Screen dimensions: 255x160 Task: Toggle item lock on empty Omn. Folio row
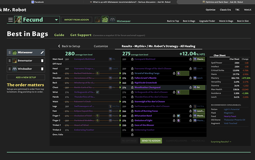132,135
